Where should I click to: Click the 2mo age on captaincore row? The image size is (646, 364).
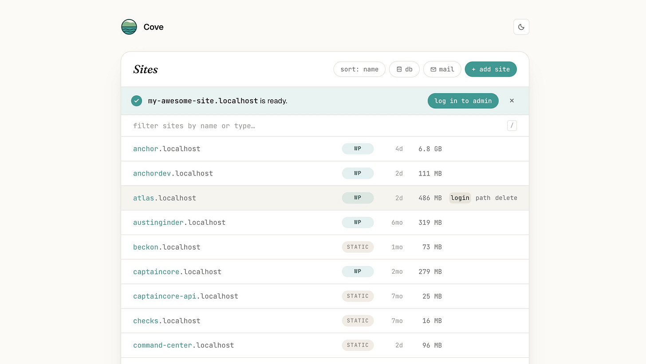tap(397, 272)
